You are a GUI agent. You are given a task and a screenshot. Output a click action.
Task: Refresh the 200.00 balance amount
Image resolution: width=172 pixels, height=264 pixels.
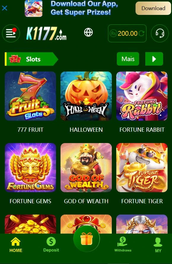[141, 33]
